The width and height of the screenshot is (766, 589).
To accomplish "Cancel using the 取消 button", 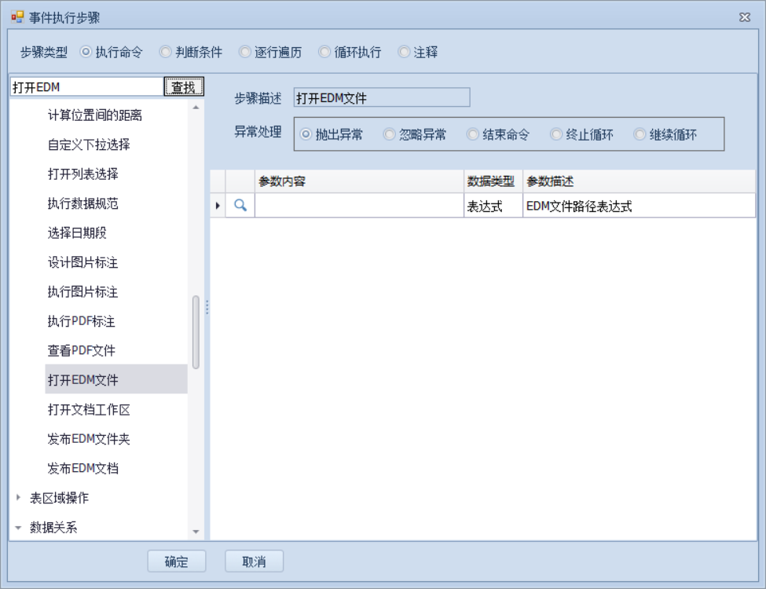I will (x=254, y=562).
